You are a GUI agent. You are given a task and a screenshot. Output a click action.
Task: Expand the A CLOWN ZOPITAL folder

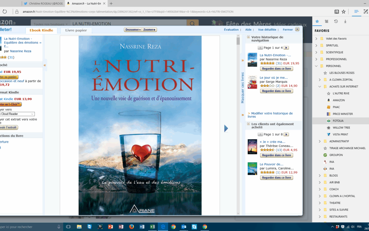point(319,80)
